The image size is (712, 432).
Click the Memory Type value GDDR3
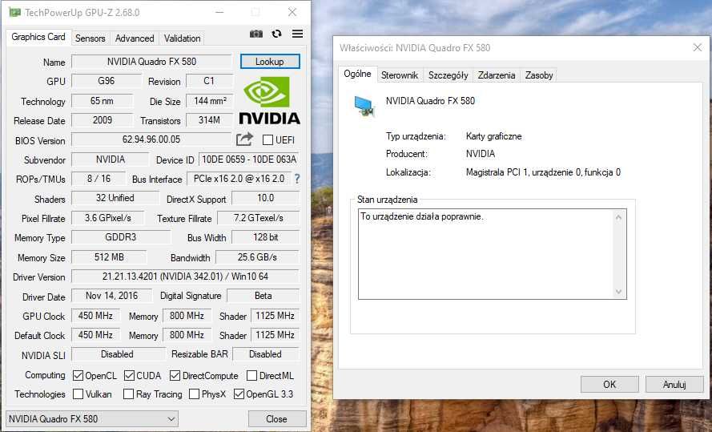click(x=121, y=237)
